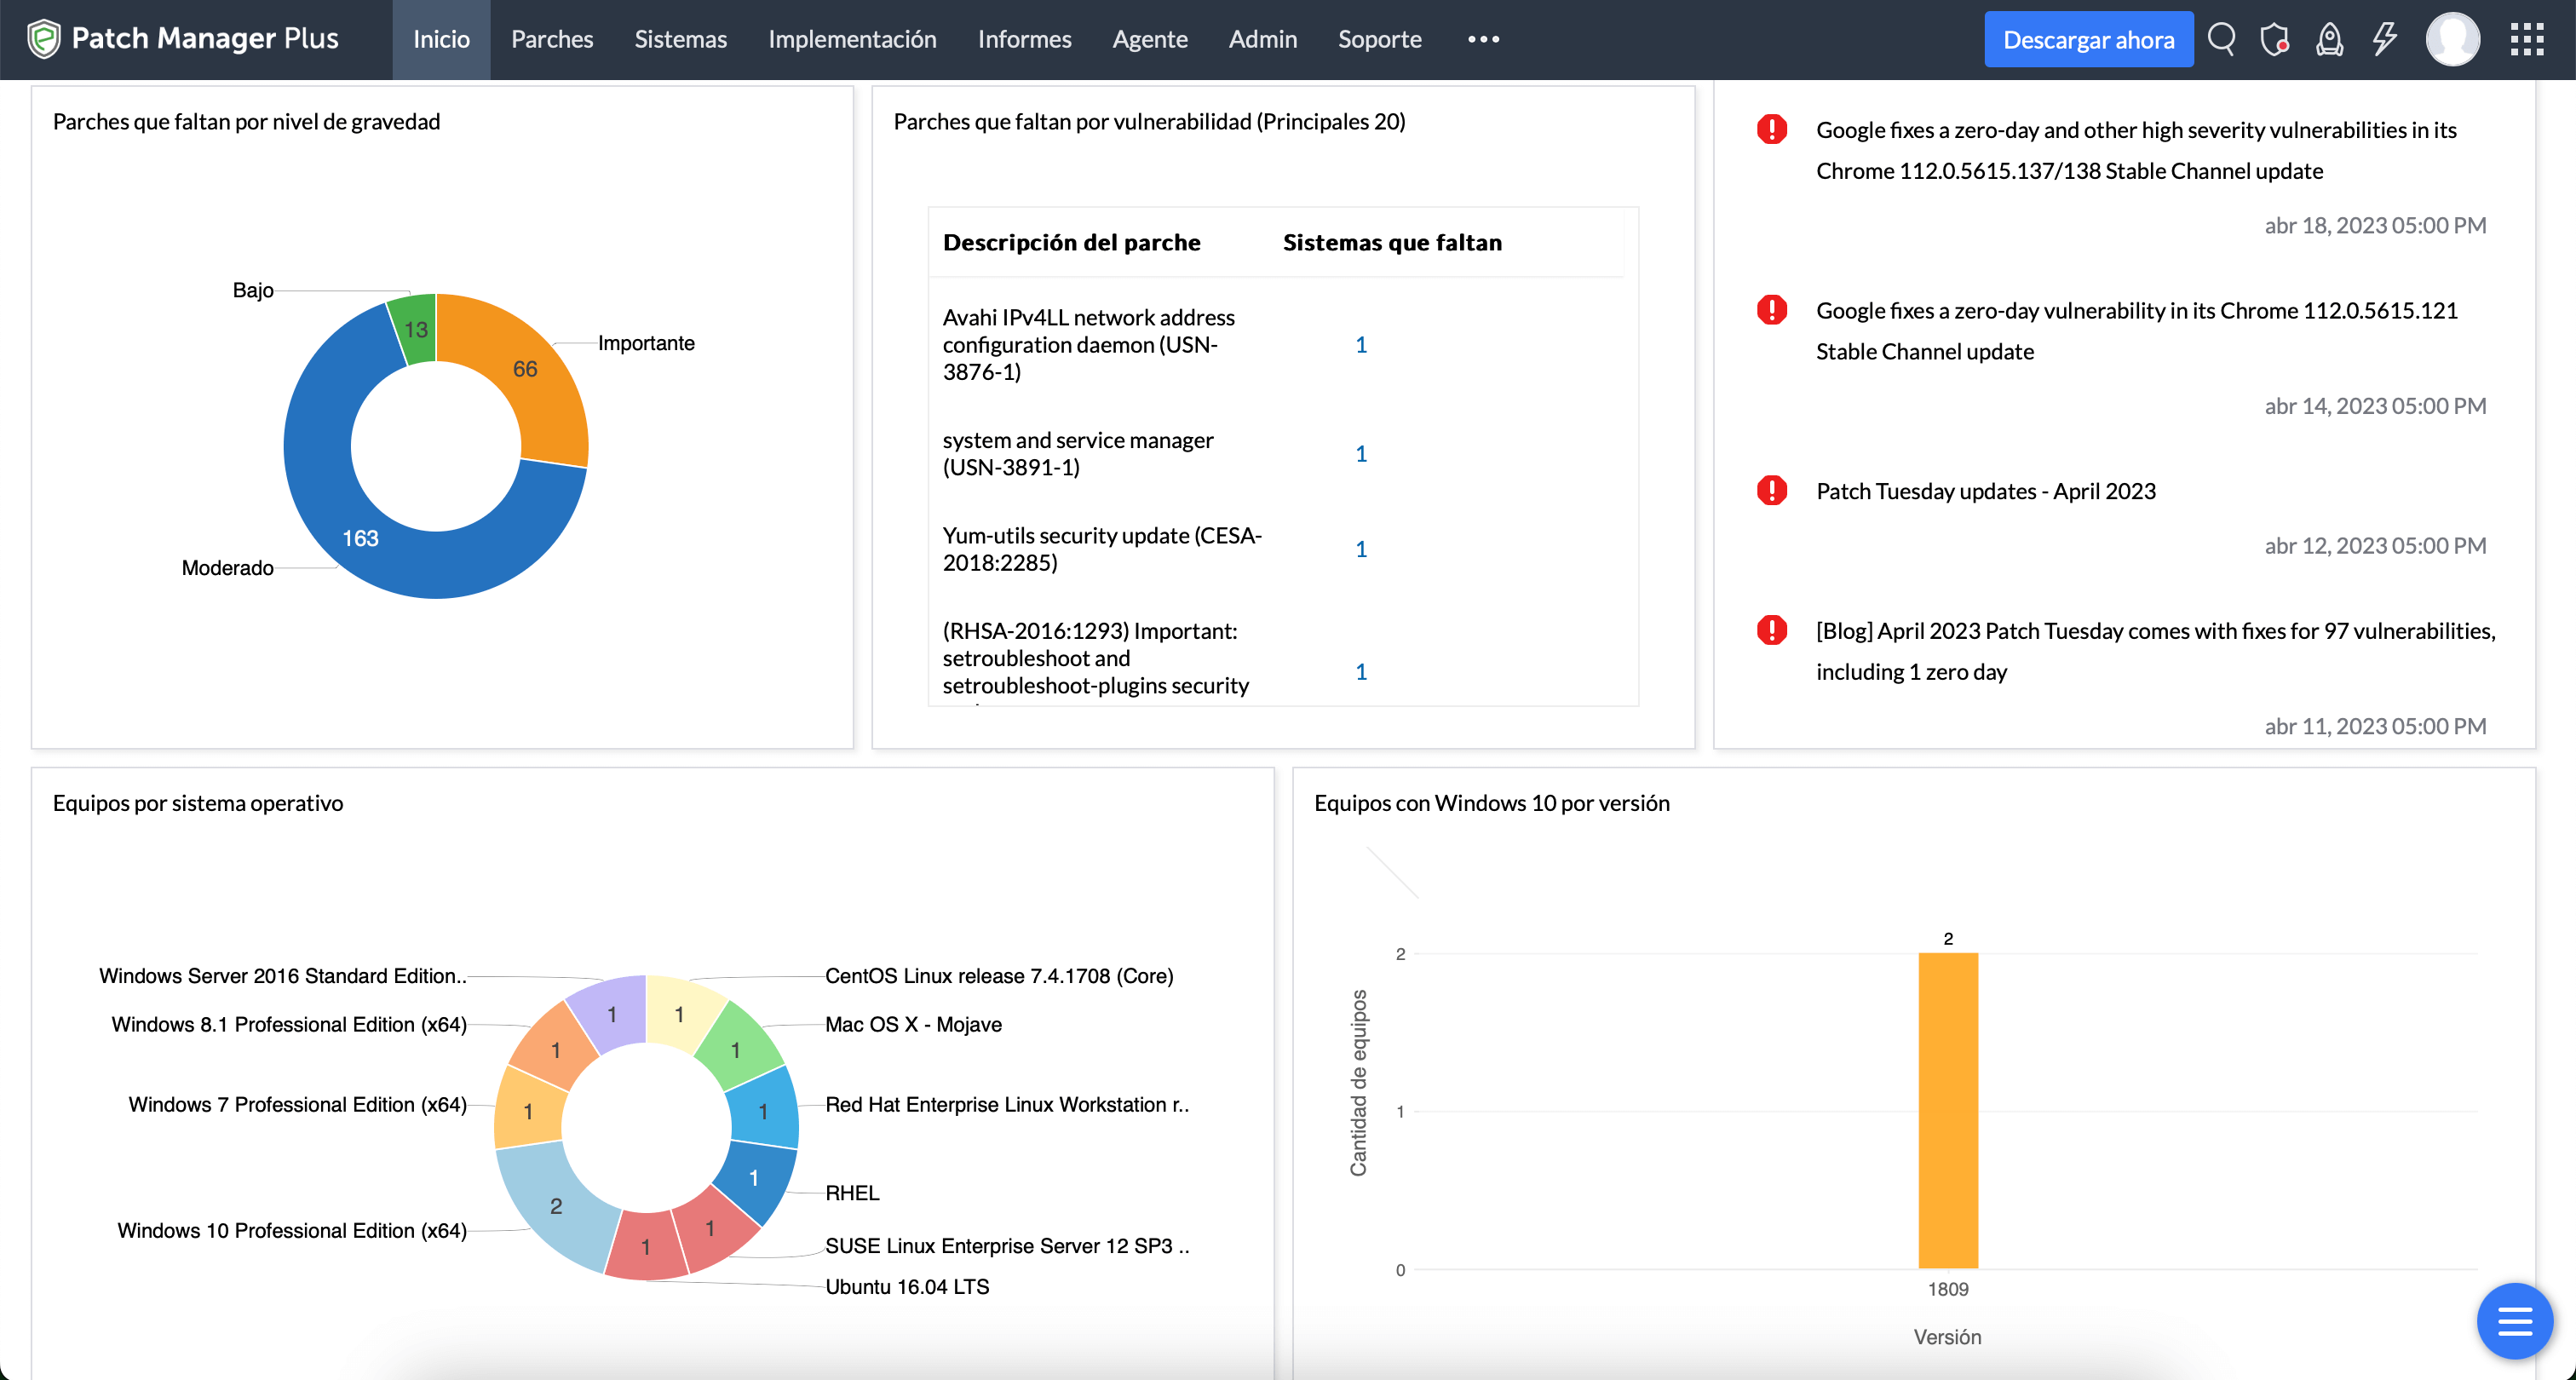Open the Parches menu
Image resolution: width=2576 pixels, height=1380 pixels.
(x=552, y=39)
